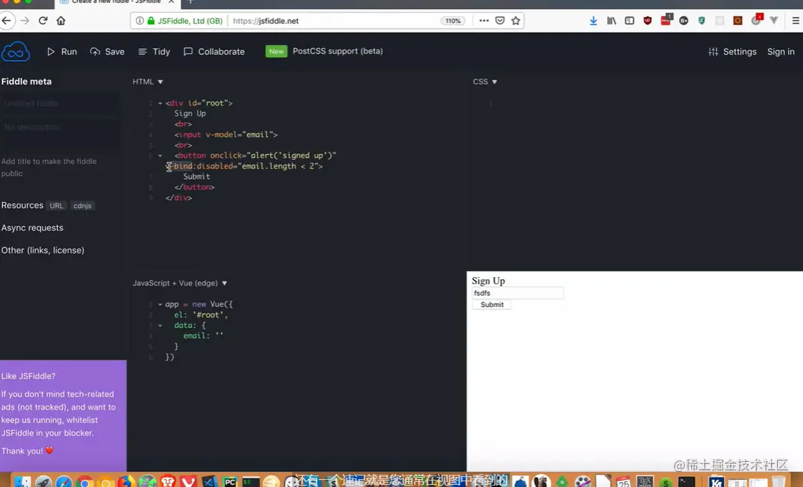
Task: Save the fiddle
Action: coord(107,52)
